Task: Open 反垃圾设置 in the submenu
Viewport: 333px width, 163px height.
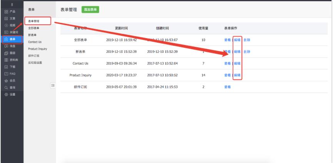Action: (x=35, y=63)
